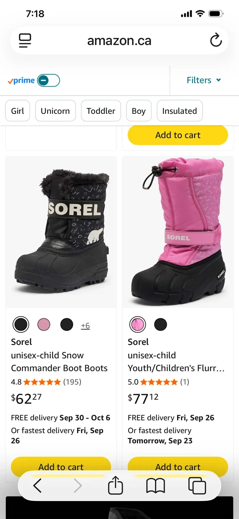Navigate back using the back arrow

click(x=37, y=485)
